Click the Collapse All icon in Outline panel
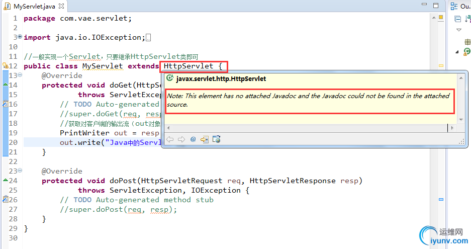 click(x=457, y=19)
